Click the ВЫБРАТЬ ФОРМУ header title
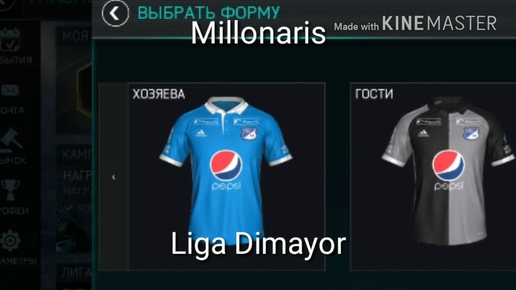516x290 pixels. [208, 13]
